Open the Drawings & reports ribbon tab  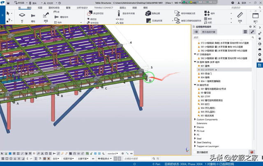tap(54, 8)
